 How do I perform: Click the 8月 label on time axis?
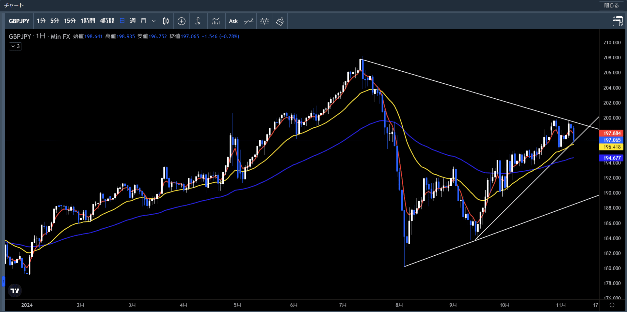click(399, 305)
